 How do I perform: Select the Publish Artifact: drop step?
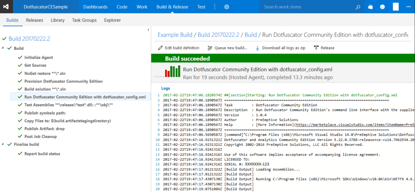(x=45, y=129)
